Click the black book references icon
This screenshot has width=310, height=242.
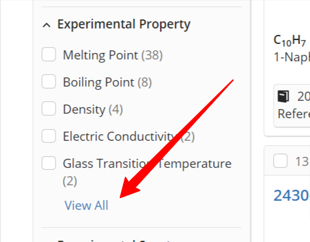283,96
